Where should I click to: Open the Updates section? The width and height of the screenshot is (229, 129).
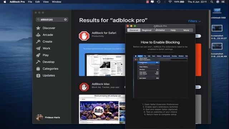point(45,76)
